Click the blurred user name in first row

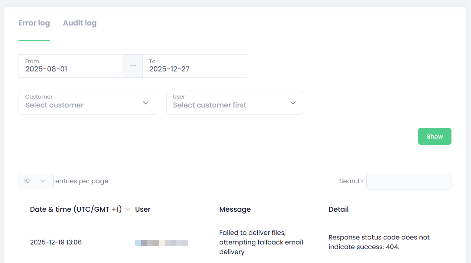coord(161,243)
